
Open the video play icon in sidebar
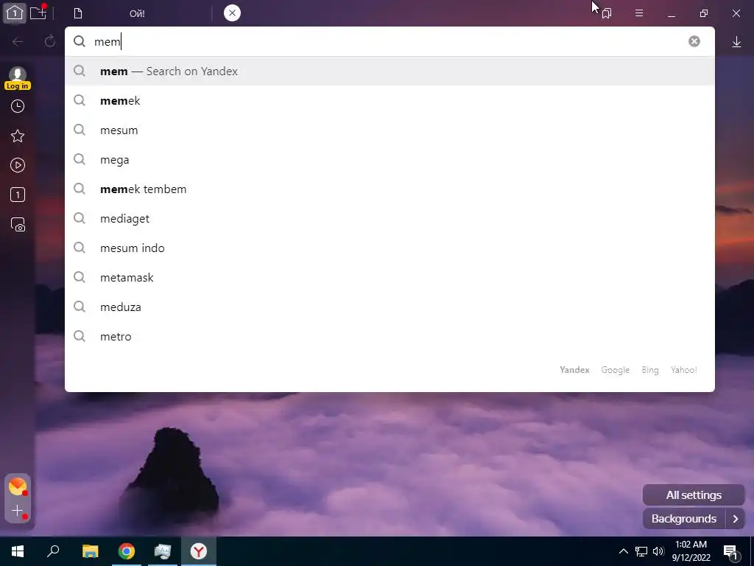18,165
